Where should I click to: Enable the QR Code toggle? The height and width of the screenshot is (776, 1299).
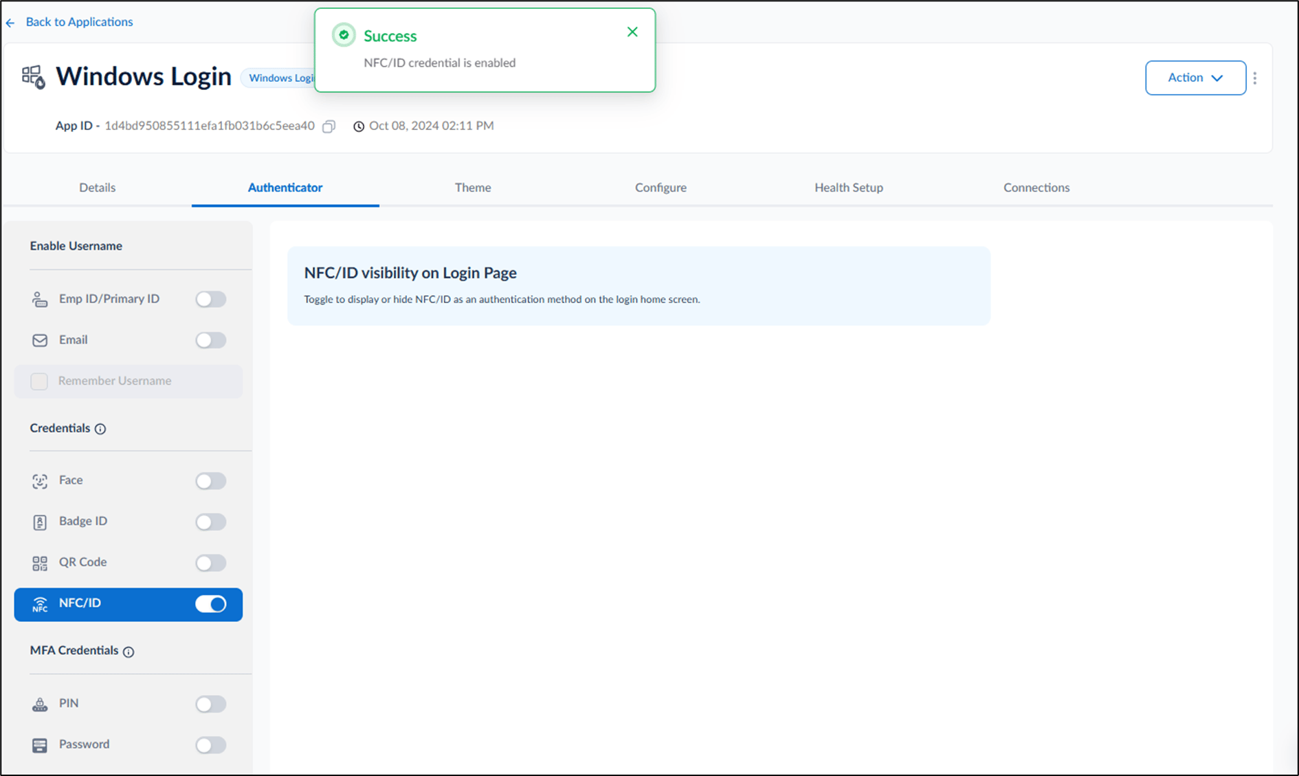tap(210, 563)
